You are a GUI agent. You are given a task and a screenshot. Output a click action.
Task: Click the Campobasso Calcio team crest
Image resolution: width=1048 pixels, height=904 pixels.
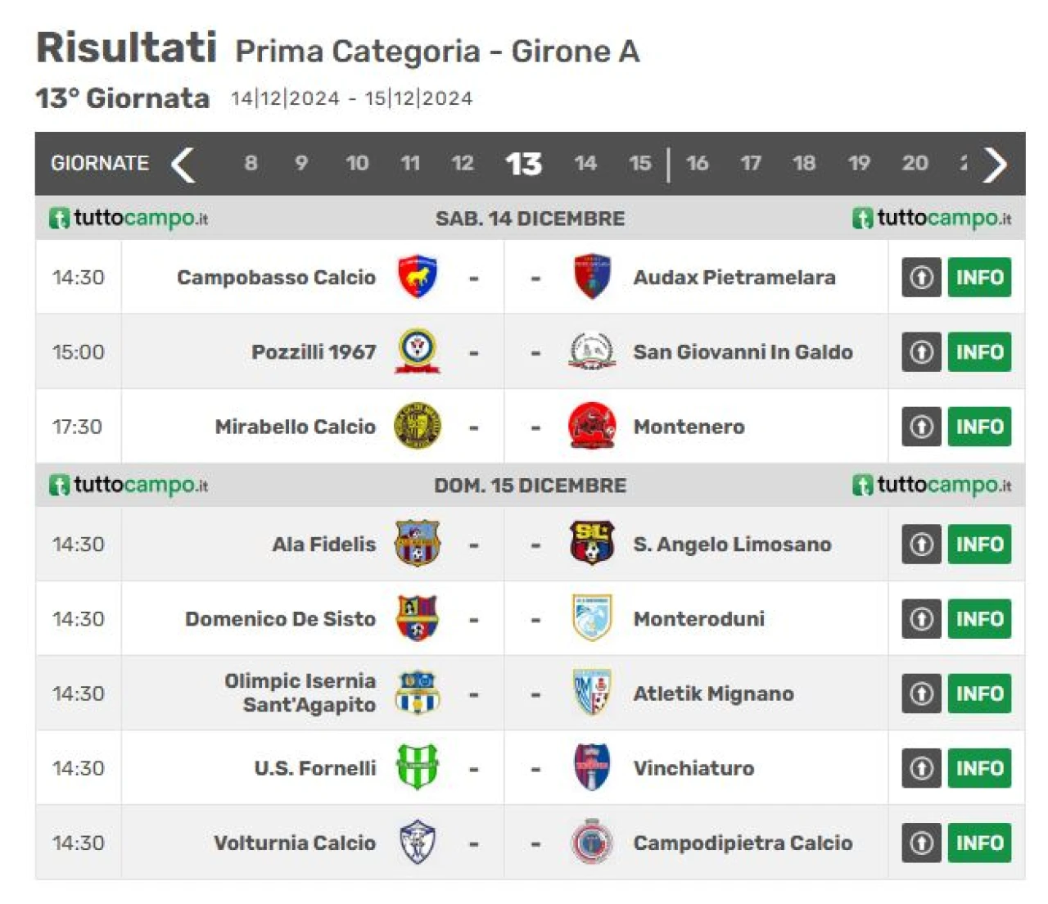click(418, 277)
